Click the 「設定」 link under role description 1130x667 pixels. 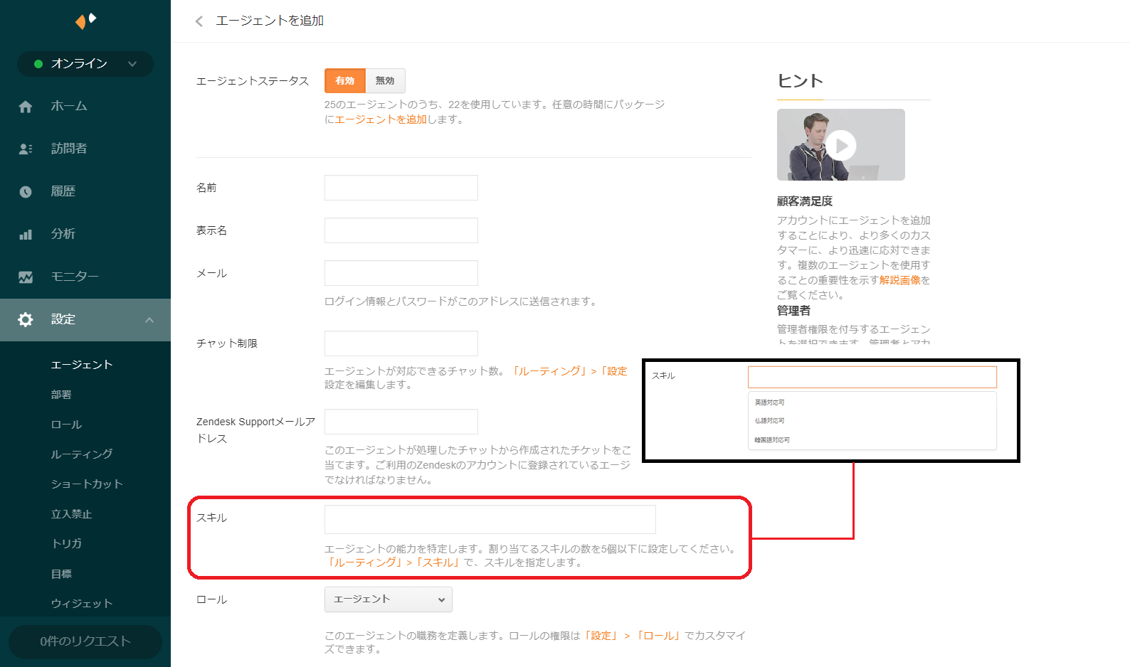pos(601,636)
